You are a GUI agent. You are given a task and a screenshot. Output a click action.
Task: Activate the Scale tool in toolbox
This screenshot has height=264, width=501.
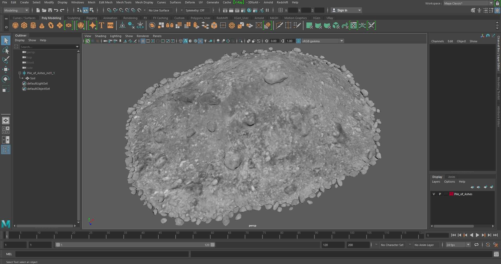click(x=6, y=89)
